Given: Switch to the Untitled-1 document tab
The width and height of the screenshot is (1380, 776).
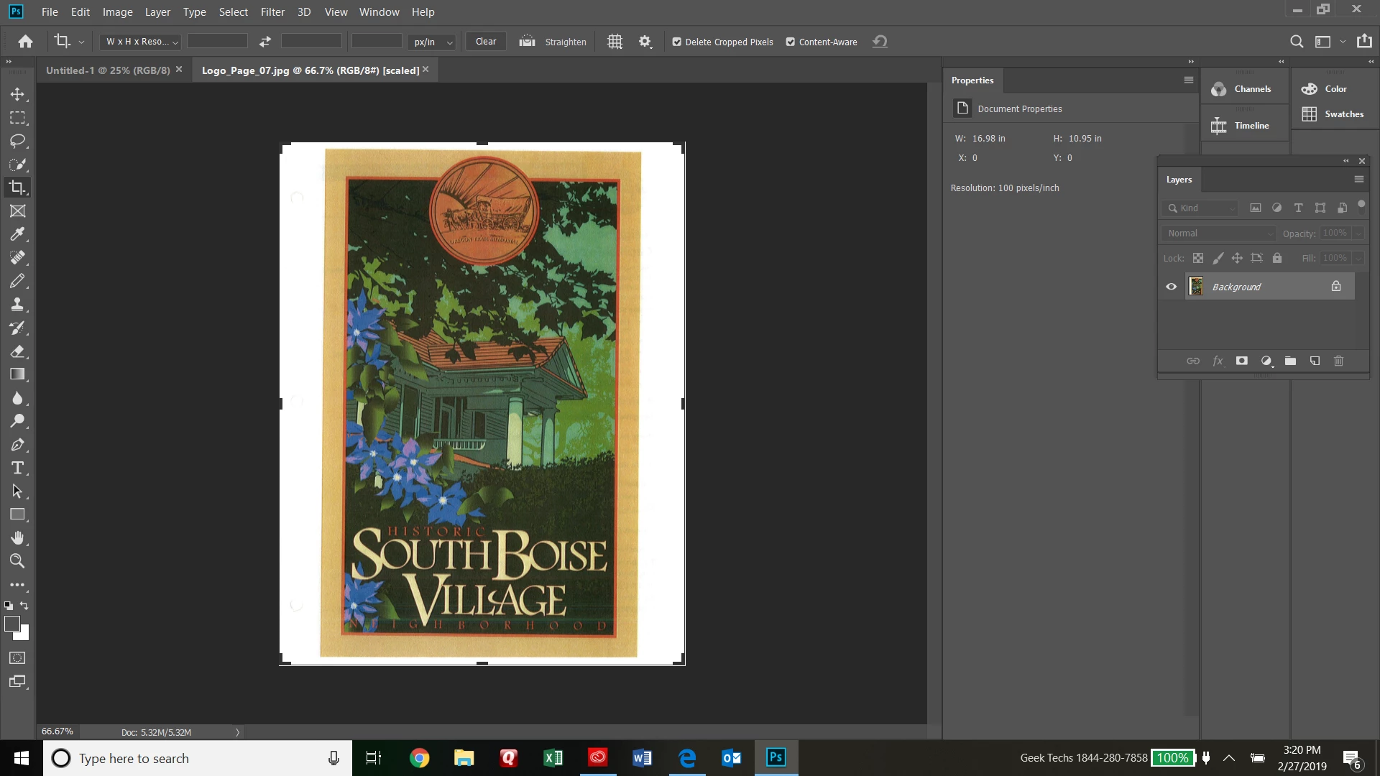Looking at the screenshot, I should [x=108, y=70].
